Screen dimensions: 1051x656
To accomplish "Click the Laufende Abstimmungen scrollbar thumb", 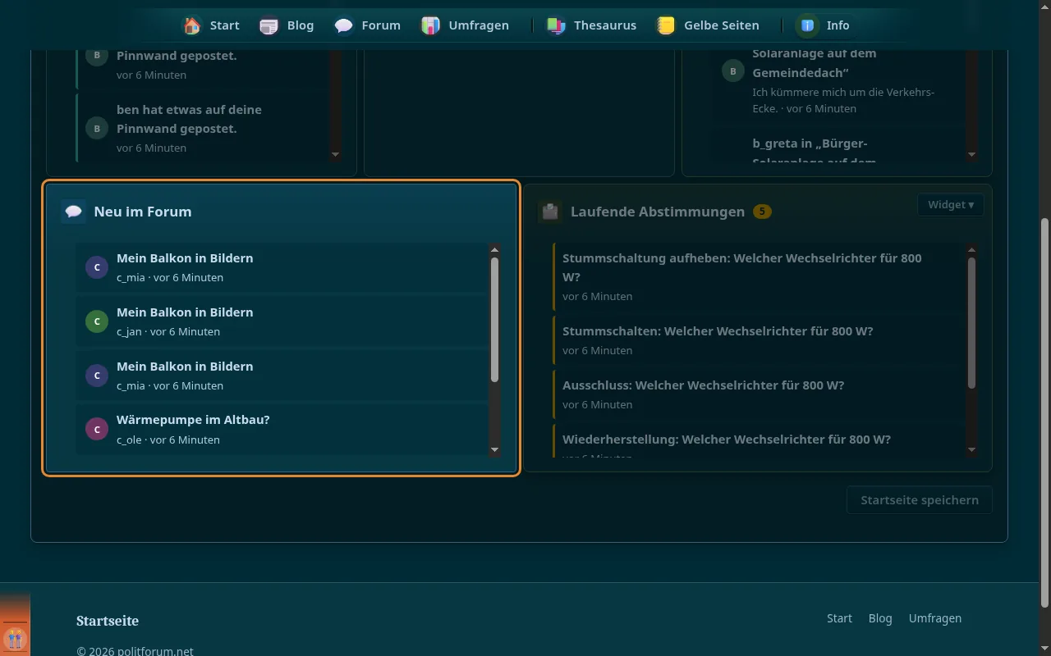I will click(x=972, y=323).
